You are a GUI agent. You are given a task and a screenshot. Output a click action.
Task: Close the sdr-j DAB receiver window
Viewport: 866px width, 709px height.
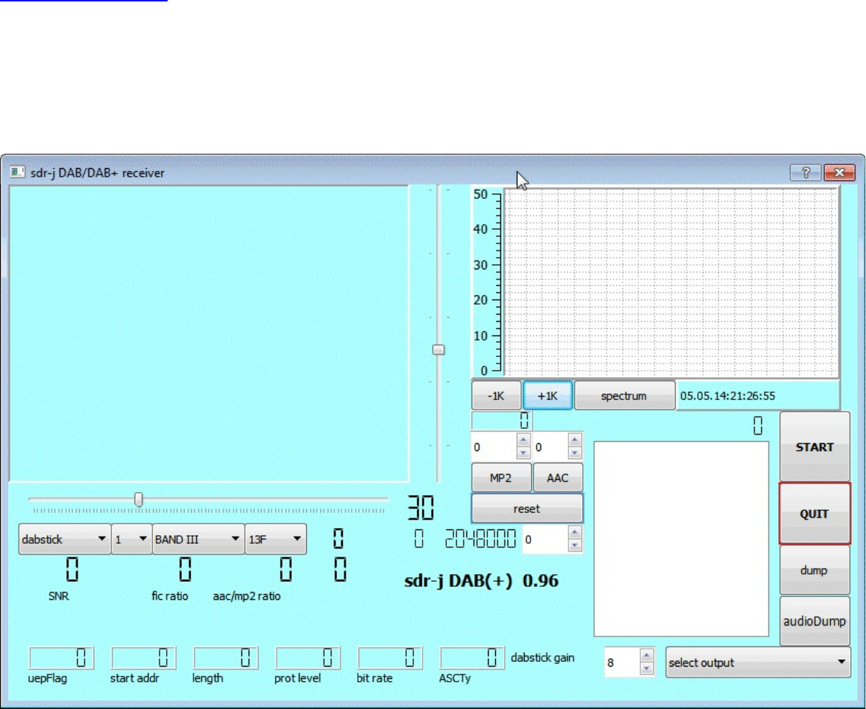[x=839, y=172]
